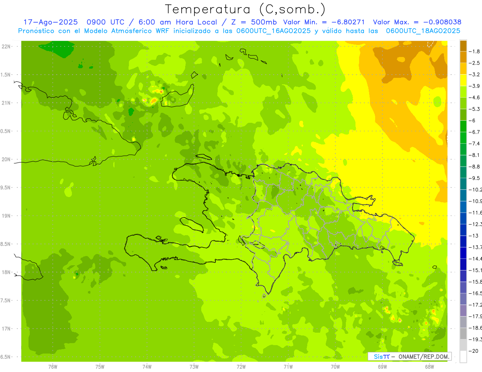
Task: Click the "Valor Max. = -0.908038" value
Action: pos(417,22)
